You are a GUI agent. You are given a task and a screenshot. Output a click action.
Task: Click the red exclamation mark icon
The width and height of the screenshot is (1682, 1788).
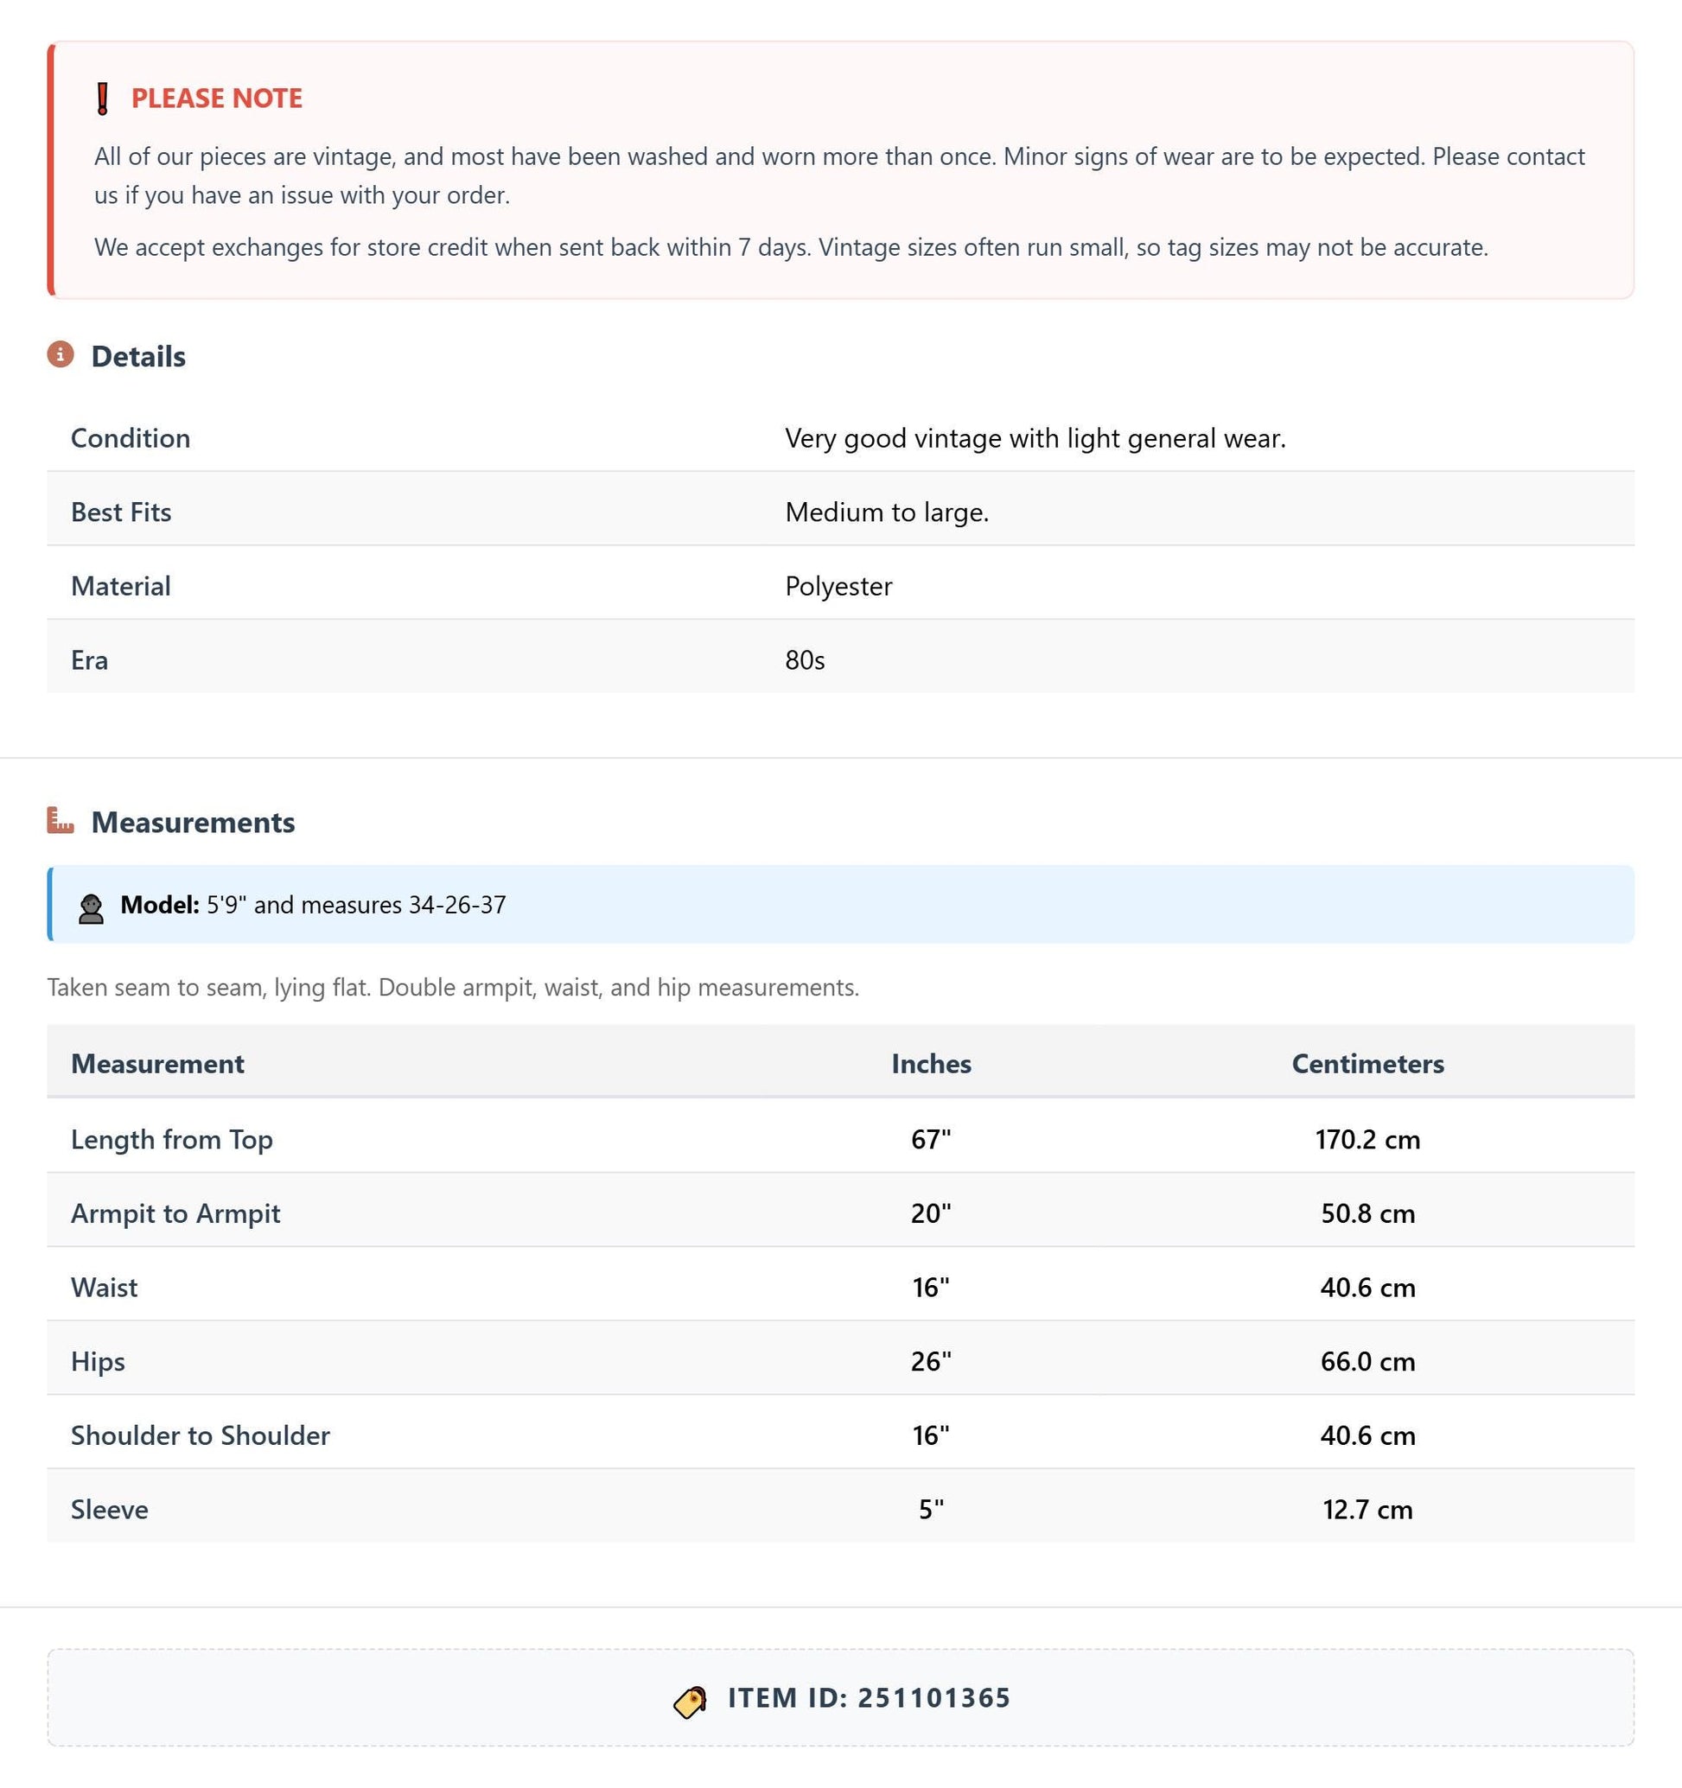pos(103,98)
